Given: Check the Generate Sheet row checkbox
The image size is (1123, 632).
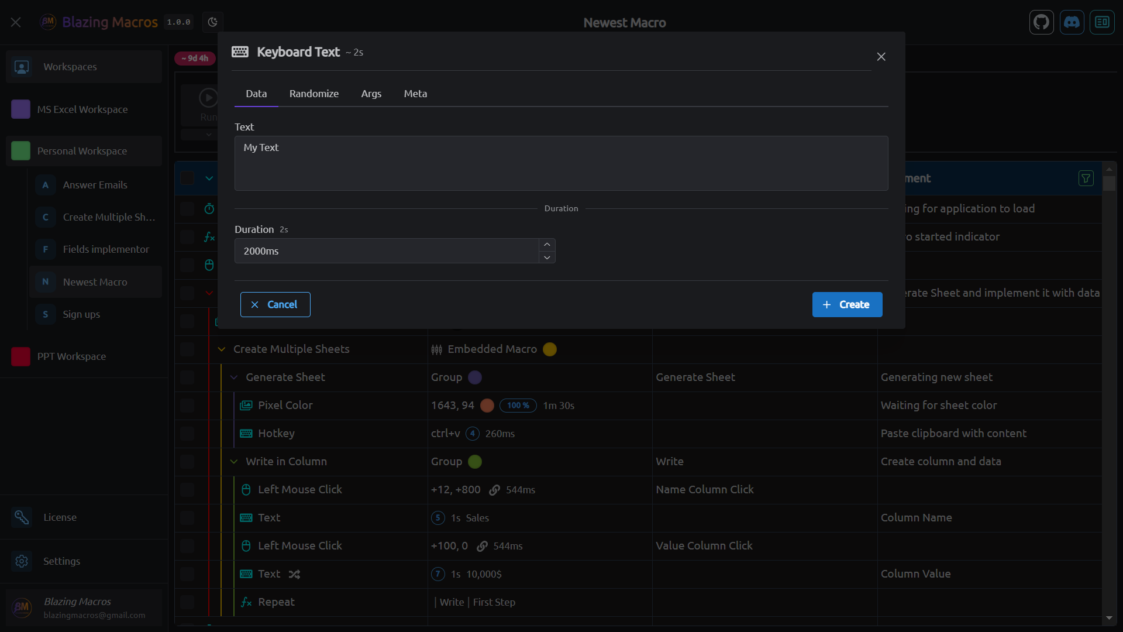Looking at the screenshot, I should (187, 377).
